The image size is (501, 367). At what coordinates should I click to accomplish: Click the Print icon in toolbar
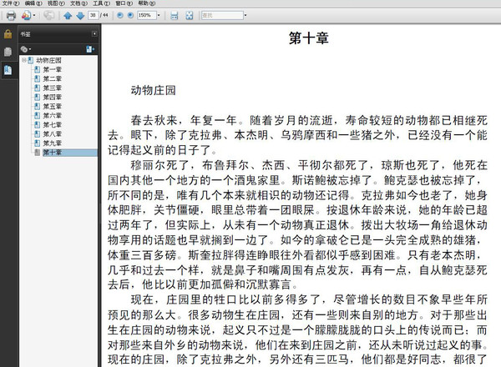[11, 15]
